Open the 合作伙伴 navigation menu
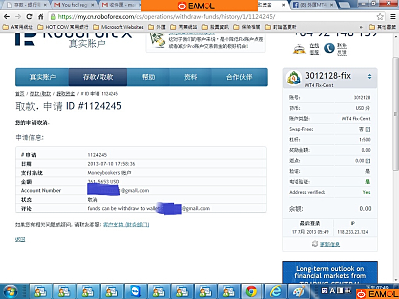 pyautogui.click(x=239, y=77)
